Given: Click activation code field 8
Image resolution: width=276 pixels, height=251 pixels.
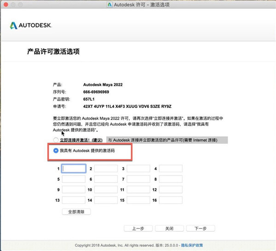Looking at the screenshot, I should pyautogui.click(x=171, y=179).
